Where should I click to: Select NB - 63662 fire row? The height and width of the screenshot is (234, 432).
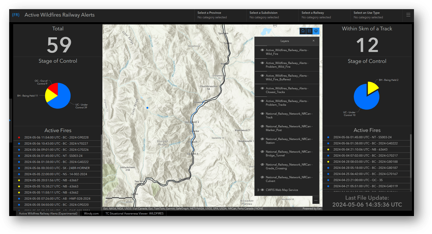[58, 192]
